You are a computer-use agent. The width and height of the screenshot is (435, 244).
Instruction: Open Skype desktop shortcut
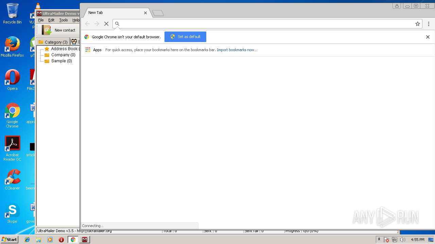tap(12, 213)
